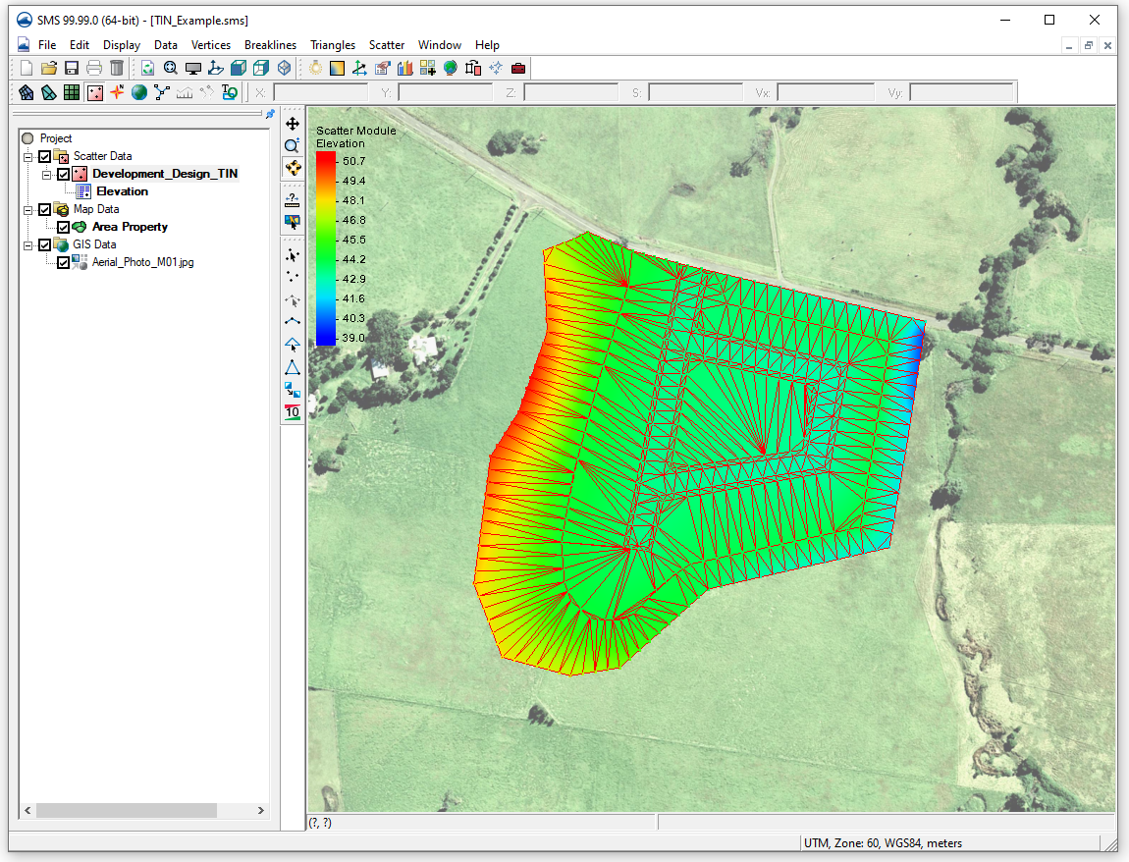Viewport: 1129px width, 862px height.
Task: Click the Frame zoom toolbar icon
Action: point(171,68)
